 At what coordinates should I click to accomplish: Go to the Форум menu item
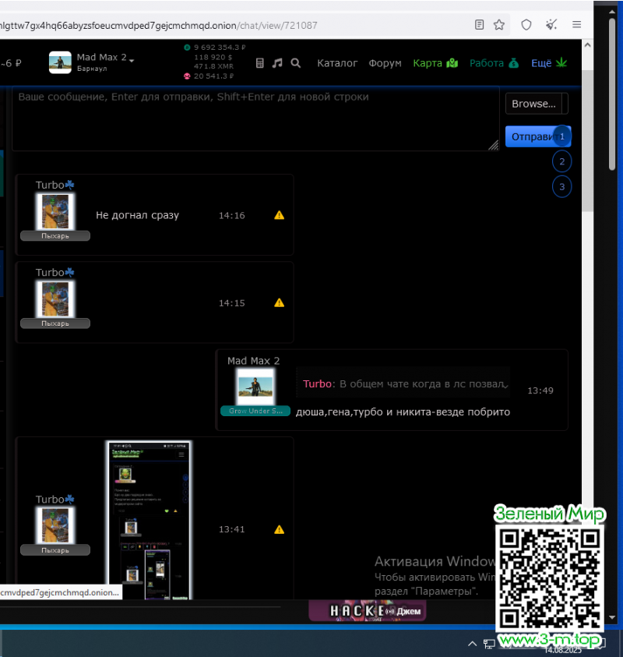pyautogui.click(x=385, y=63)
